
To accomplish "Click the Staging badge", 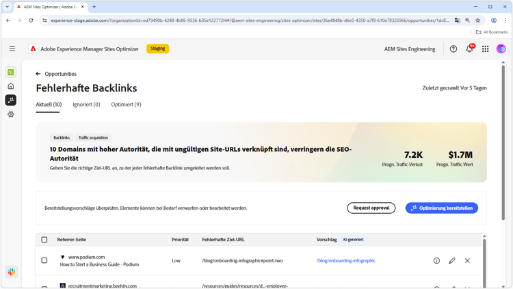I will (158, 49).
